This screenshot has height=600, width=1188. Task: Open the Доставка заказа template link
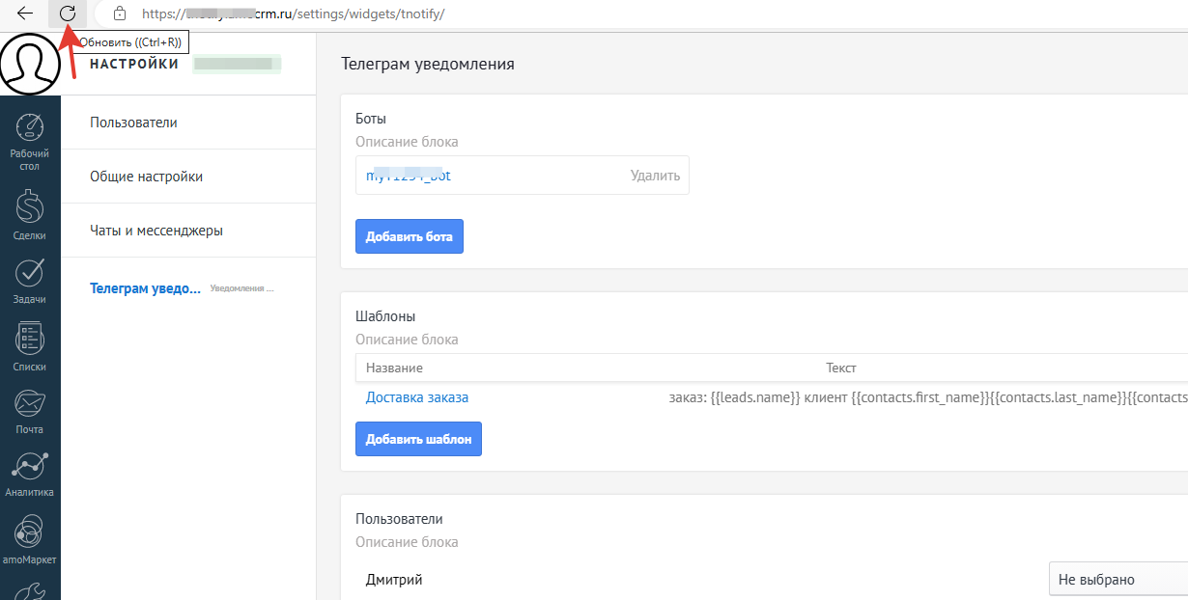pyautogui.click(x=417, y=397)
